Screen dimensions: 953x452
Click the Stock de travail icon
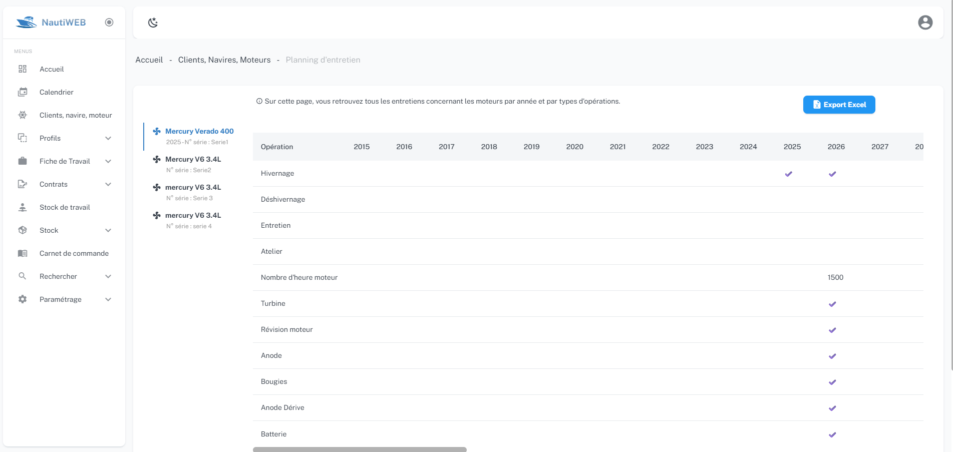coord(23,207)
